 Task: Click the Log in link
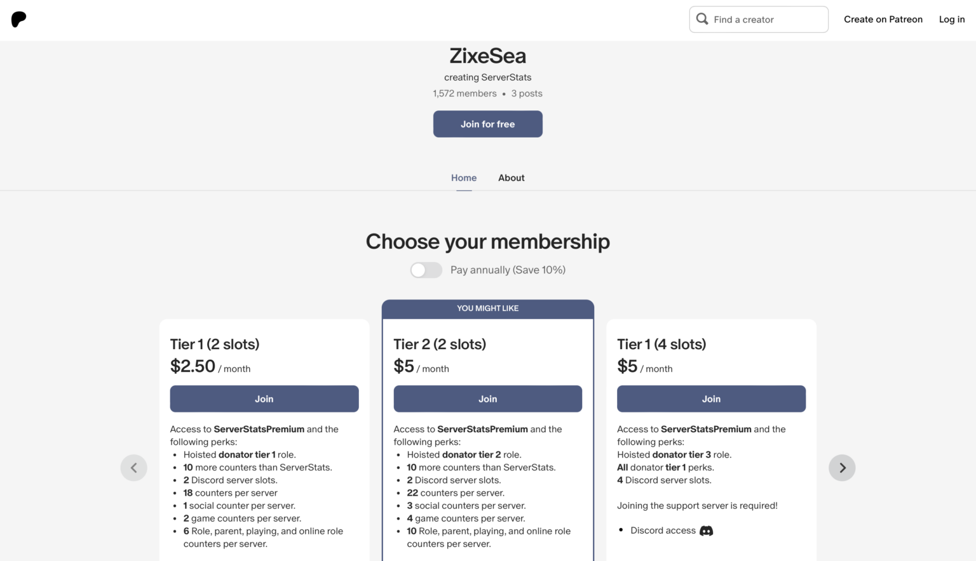(952, 19)
